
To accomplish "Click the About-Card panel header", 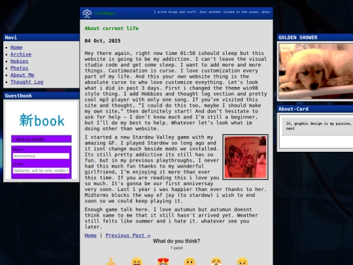I will (315, 109).
